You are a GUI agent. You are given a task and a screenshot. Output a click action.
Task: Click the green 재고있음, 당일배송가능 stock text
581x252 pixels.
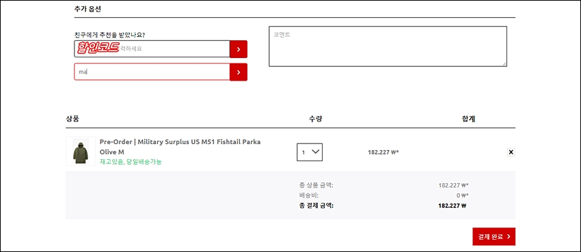tap(131, 162)
